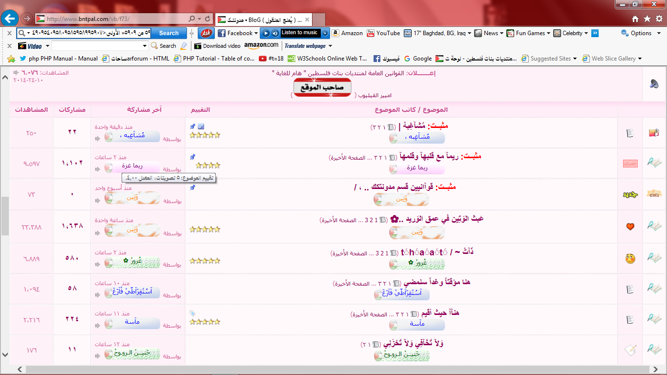Refresh the page from the address bar
Image resolution: width=667 pixels, height=375 pixels.
[208, 19]
